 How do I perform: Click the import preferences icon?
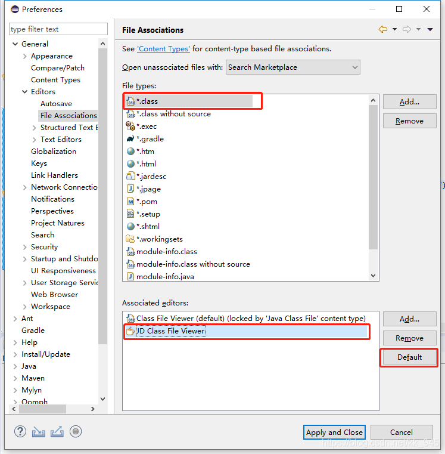[x=39, y=432]
